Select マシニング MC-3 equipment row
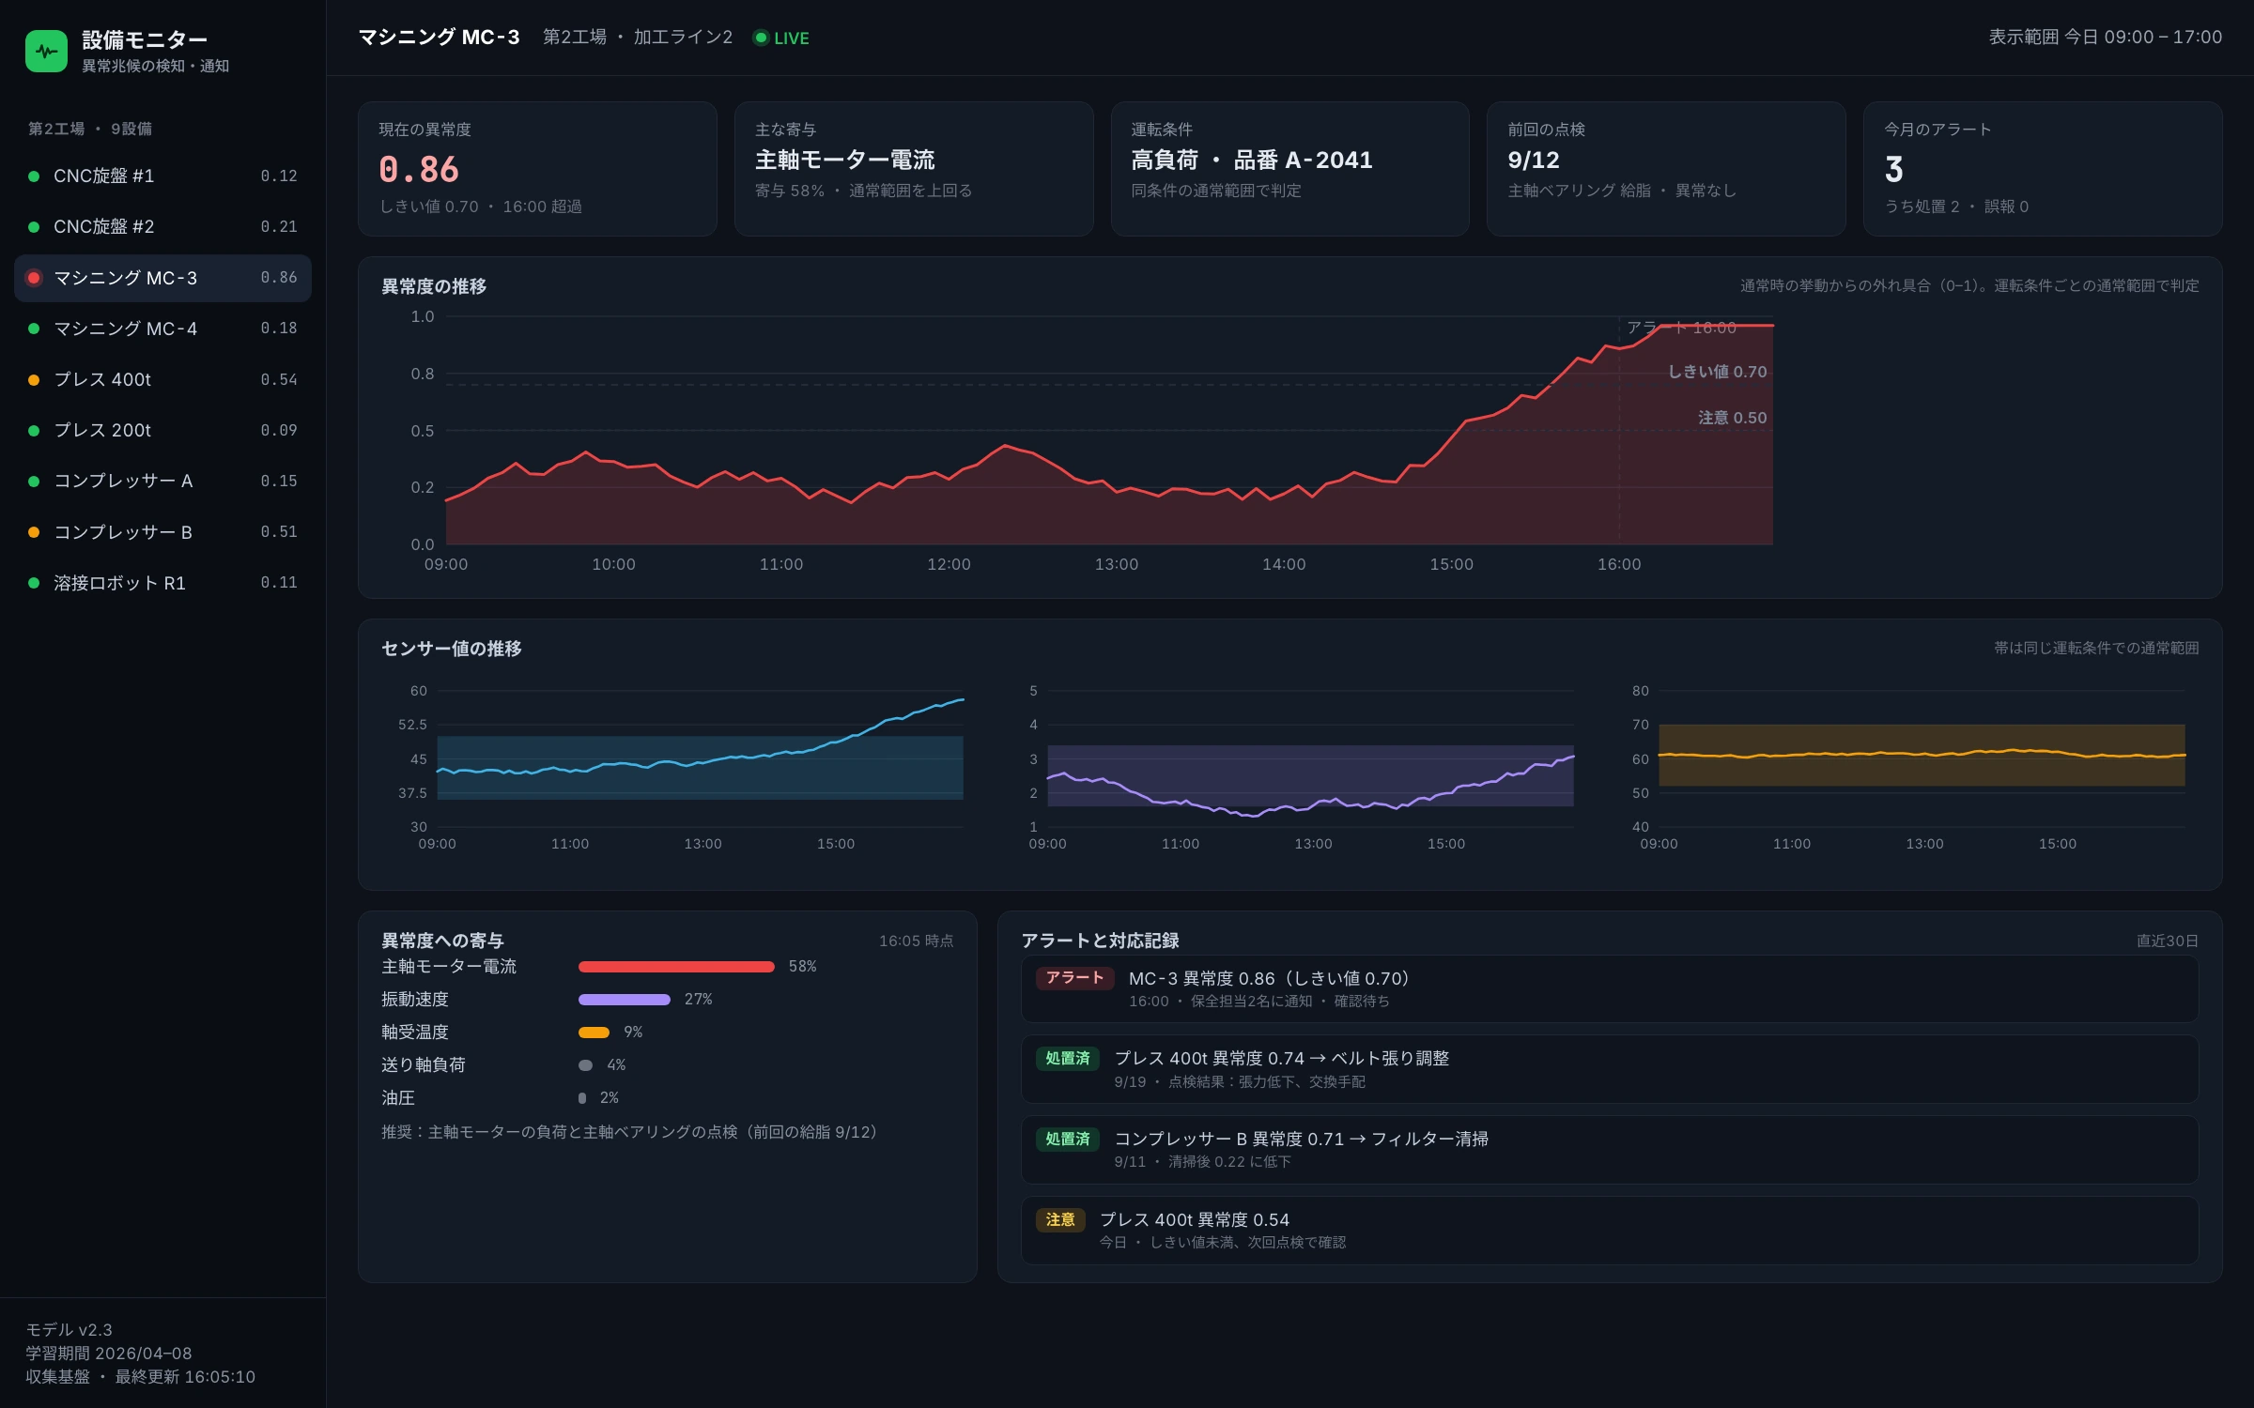The width and height of the screenshot is (2254, 1408). 162,278
